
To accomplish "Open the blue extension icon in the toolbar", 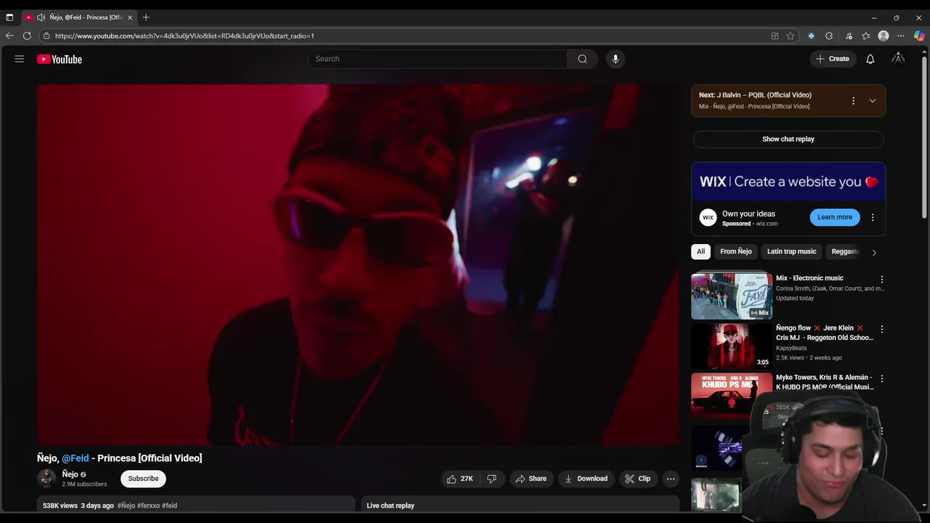I will 811,36.
